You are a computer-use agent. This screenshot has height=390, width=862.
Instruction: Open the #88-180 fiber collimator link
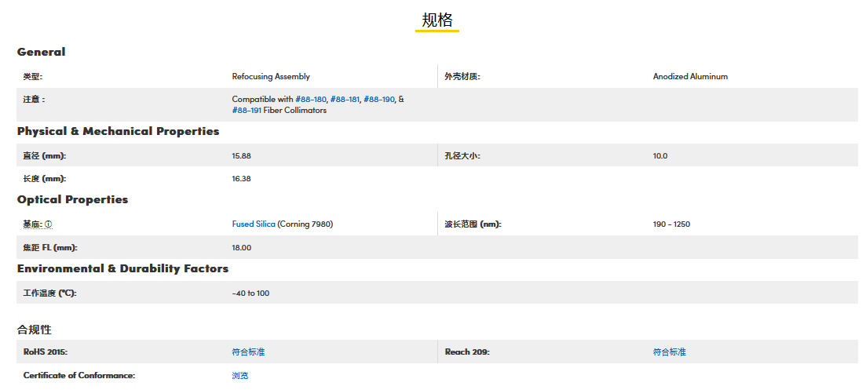(x=310, y=100)
